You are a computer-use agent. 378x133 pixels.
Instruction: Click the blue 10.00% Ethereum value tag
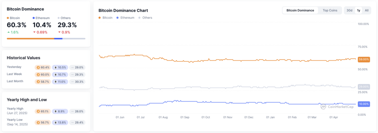point(364,104)
